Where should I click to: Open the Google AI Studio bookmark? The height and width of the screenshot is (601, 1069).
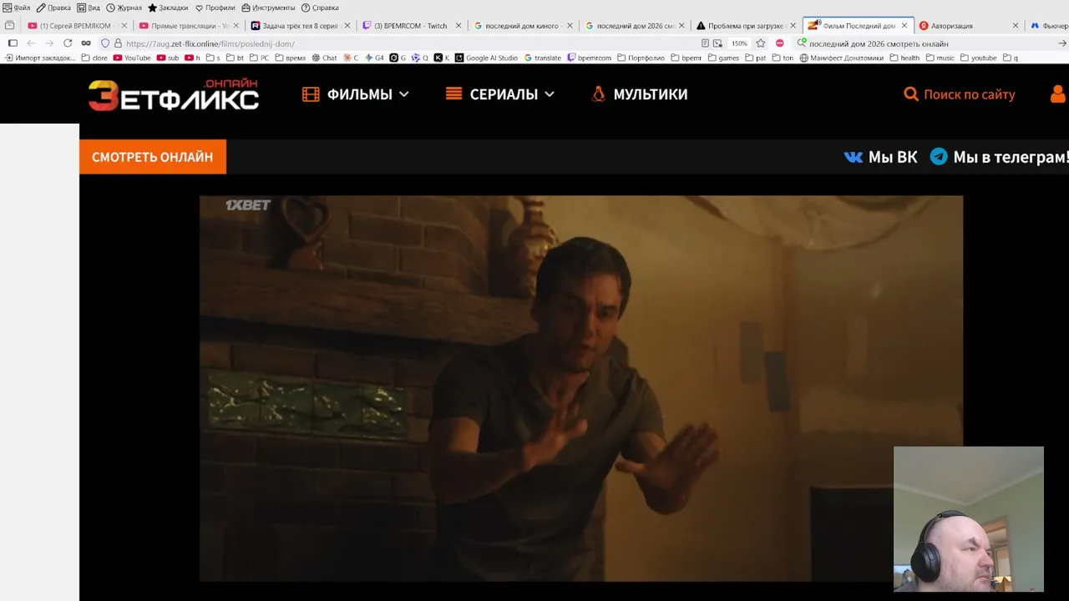(x=486, y=58)
